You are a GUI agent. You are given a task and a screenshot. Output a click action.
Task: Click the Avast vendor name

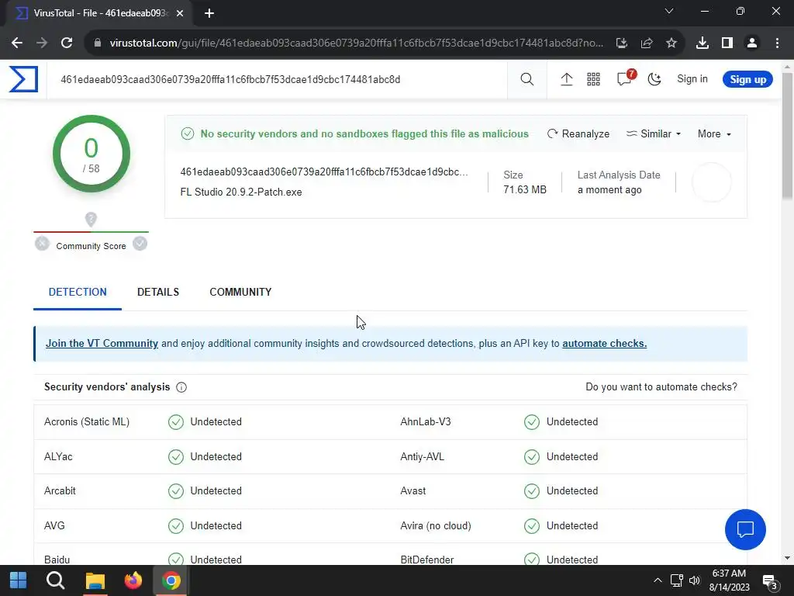tap(413, 491)
